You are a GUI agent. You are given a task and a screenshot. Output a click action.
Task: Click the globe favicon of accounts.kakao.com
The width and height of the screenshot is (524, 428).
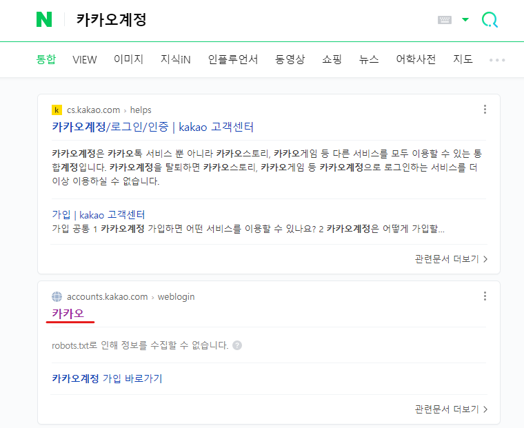(x=57, y=296)
